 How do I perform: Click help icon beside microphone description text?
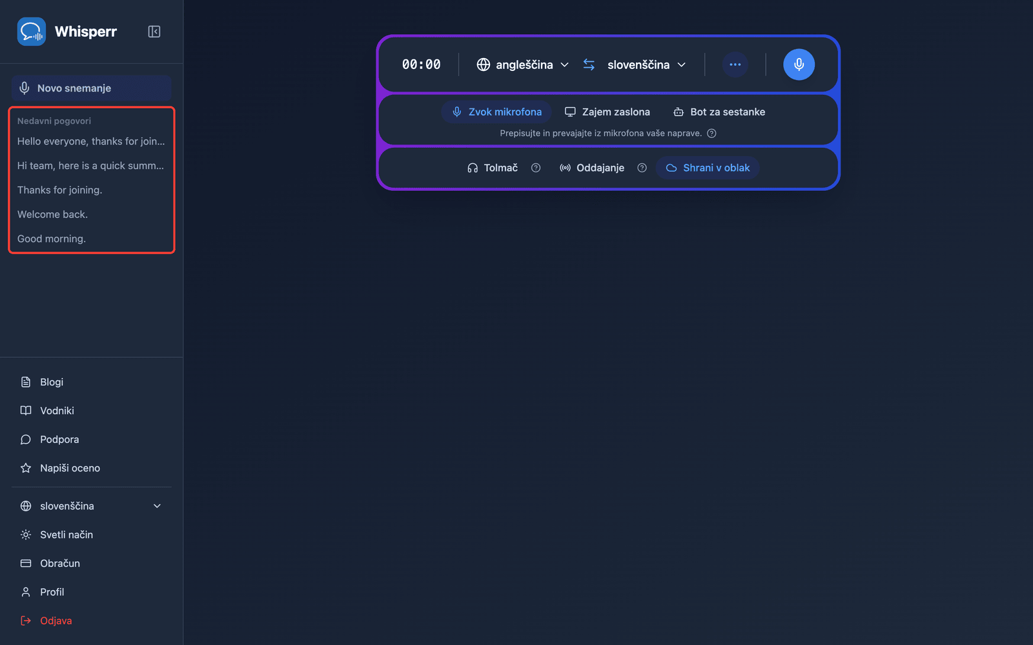(711, 134)
